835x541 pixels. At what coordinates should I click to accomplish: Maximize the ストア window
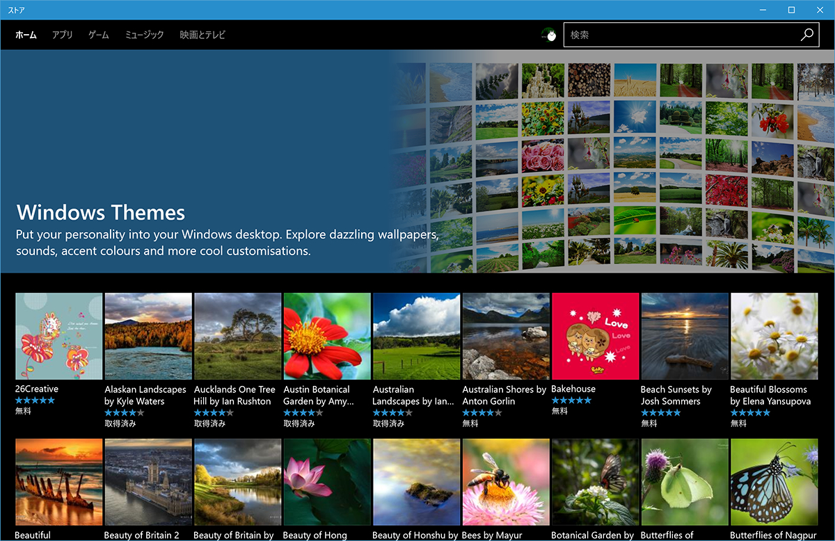pos(792,10)
